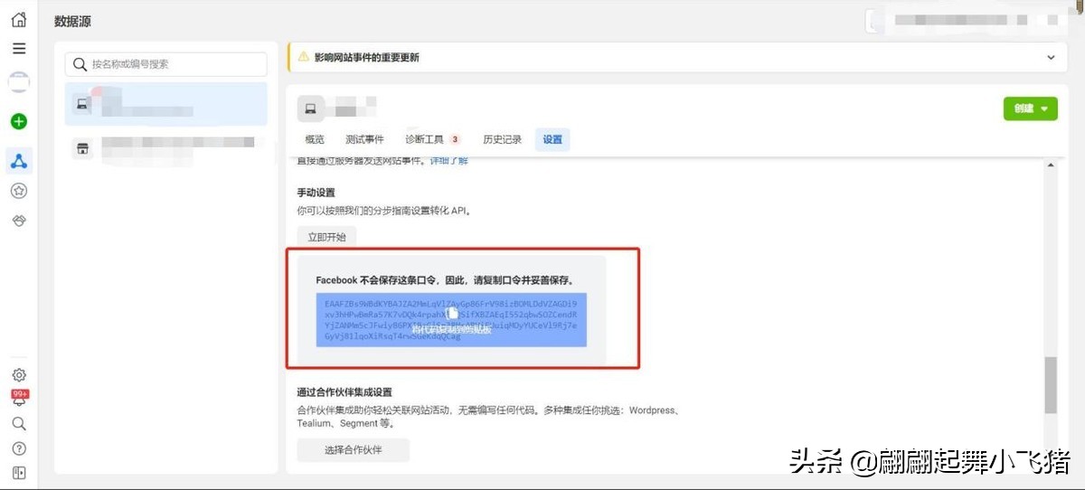Select the first pixel data source row
Screen dimensions: 1085x490
tap(166, 104)
